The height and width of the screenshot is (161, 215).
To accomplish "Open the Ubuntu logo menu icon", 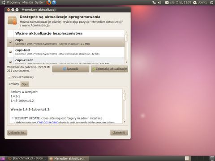I will 4,2.
